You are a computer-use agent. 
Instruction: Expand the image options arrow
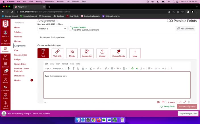(114, 69)
